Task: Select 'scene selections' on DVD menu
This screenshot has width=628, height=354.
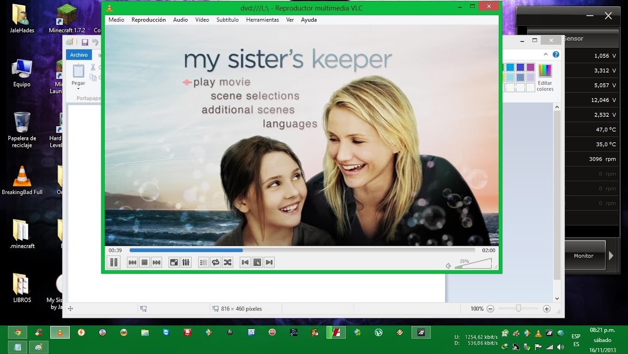Action: pyautogui.click(x=255, y=96)
